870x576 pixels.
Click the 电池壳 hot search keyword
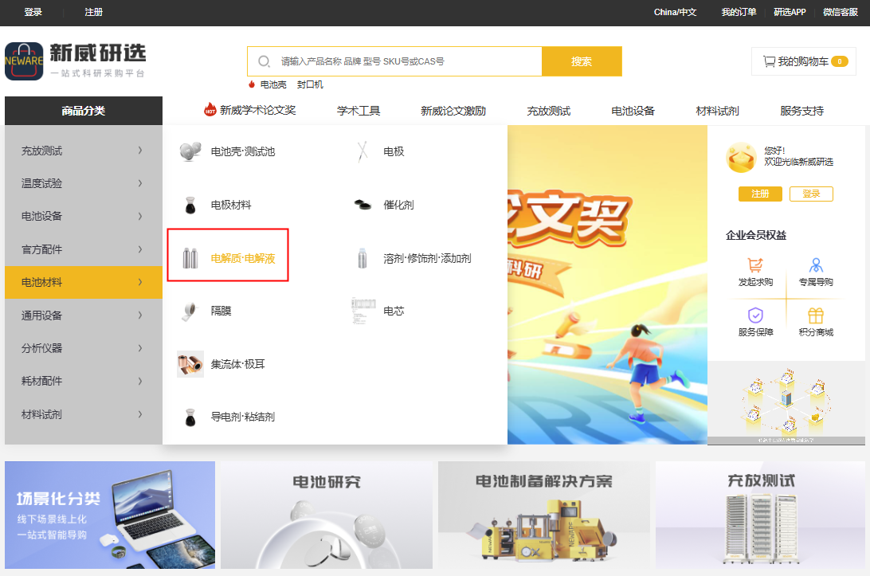point(273,84)
